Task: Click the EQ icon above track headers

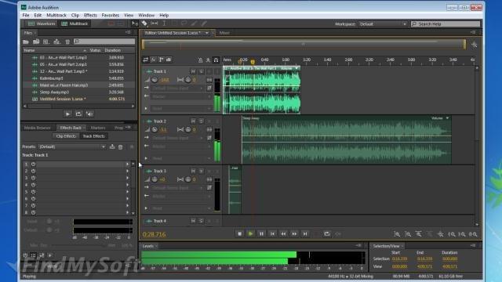Action: pyautogui.click(x=169, y=60)
